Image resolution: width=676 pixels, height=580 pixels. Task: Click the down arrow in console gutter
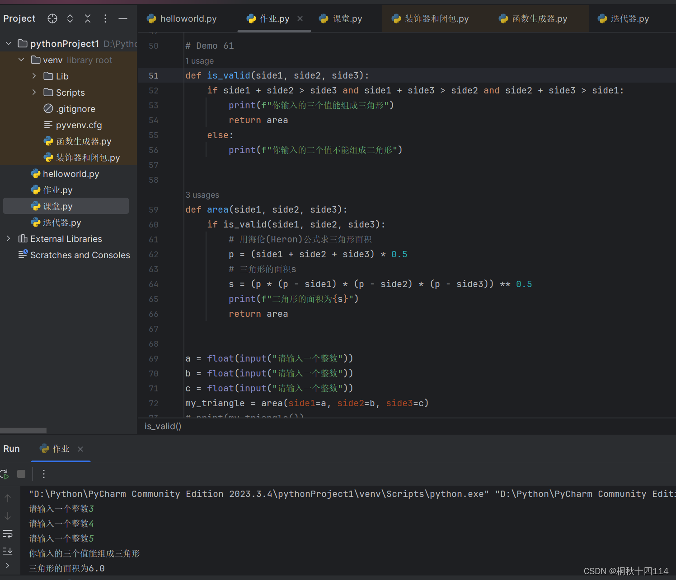7,516
